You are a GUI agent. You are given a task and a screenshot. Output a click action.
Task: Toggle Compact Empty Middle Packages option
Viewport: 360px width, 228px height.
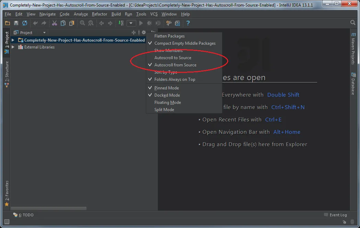pos(184,43)
